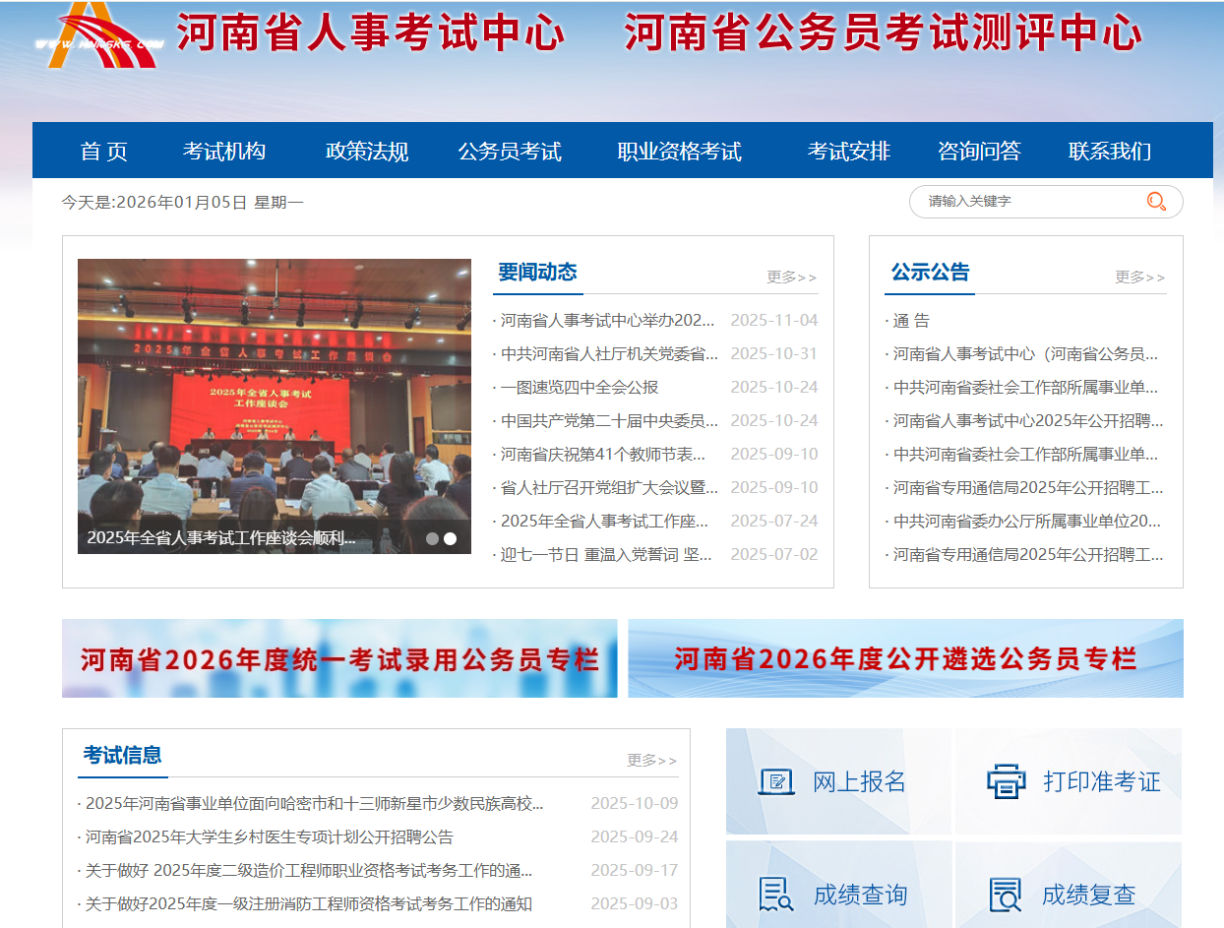Open the 一图速览四中全会公报 news link

[x=580, y=388]
